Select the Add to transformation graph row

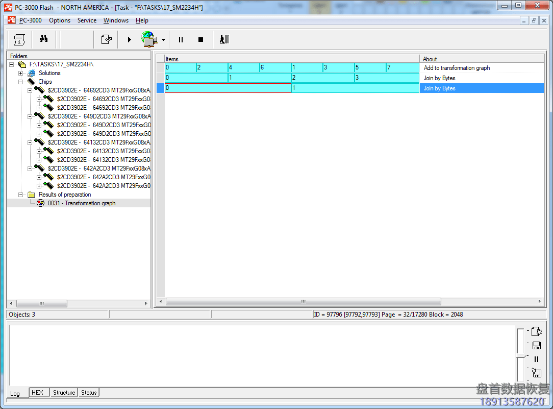click(457, 68)
